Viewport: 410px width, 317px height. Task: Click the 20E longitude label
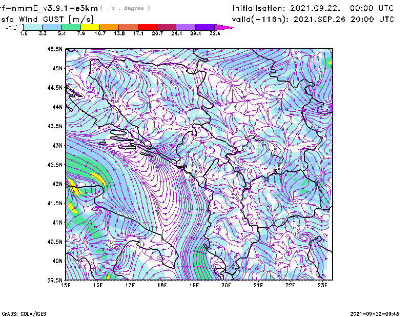click(x=226, y=285)
